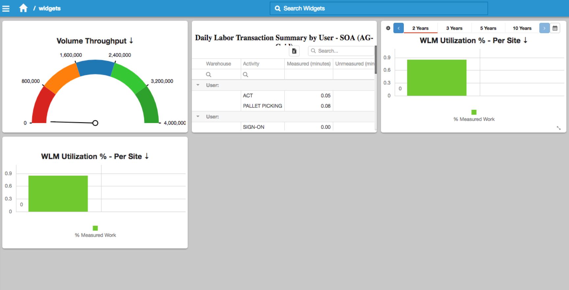Click the arrow beside the Volume Throughput title

pyautogui.click(x=131, y=41)
